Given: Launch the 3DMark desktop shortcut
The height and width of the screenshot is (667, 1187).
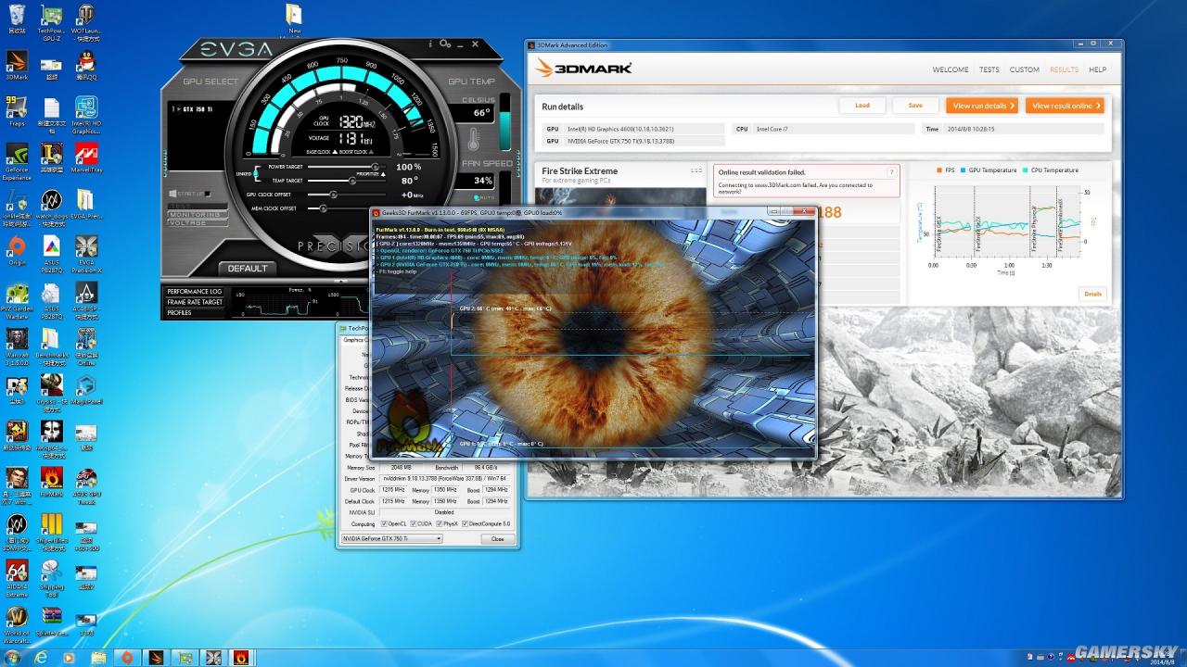Looking at the screenshot, I should (x=17, y=65).
